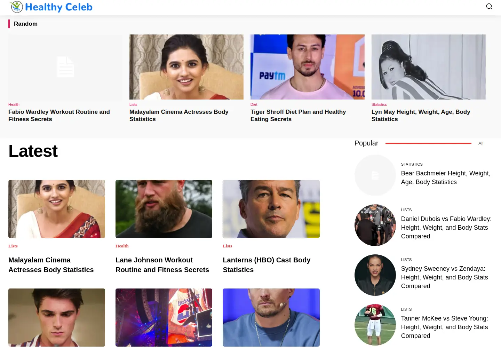Select Statistics category above Lyn May
The width and height of the screenshot is (501, 348).
click(x=379, y=104)
